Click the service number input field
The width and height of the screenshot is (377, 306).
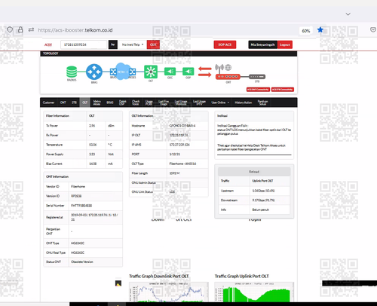coord(84,44)
